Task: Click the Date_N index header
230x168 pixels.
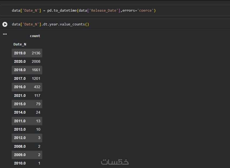Action: (x=20, y=44)
